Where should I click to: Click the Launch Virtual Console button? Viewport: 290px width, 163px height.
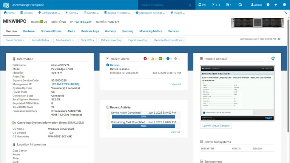pyautogui.click(x=216, y=126)
